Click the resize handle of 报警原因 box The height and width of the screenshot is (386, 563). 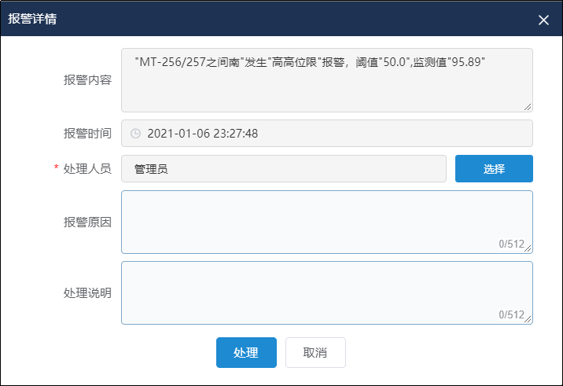528,248
